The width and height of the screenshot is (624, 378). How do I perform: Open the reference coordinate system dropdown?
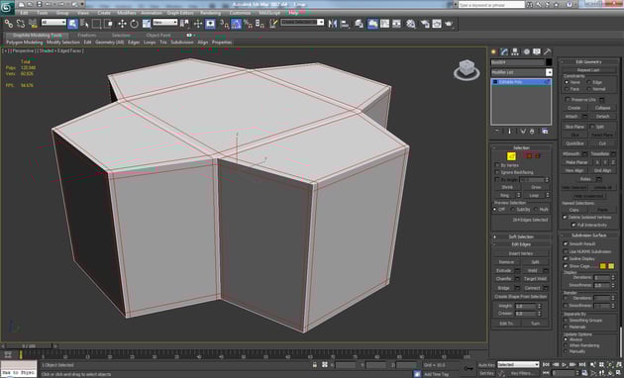tap(164, 23)
